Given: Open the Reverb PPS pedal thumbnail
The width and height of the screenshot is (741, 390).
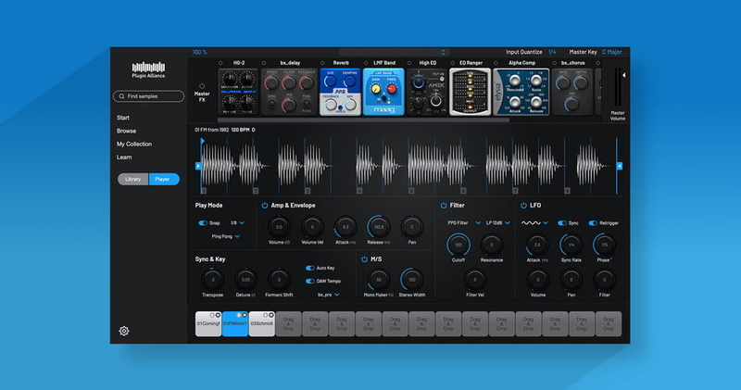Looking at the screenshot, I should (x=340, y=92).
